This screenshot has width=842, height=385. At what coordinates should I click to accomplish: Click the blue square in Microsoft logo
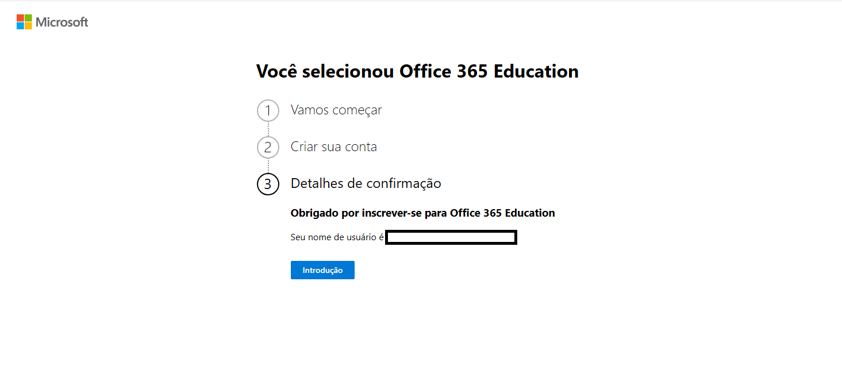tap(20, 25)
